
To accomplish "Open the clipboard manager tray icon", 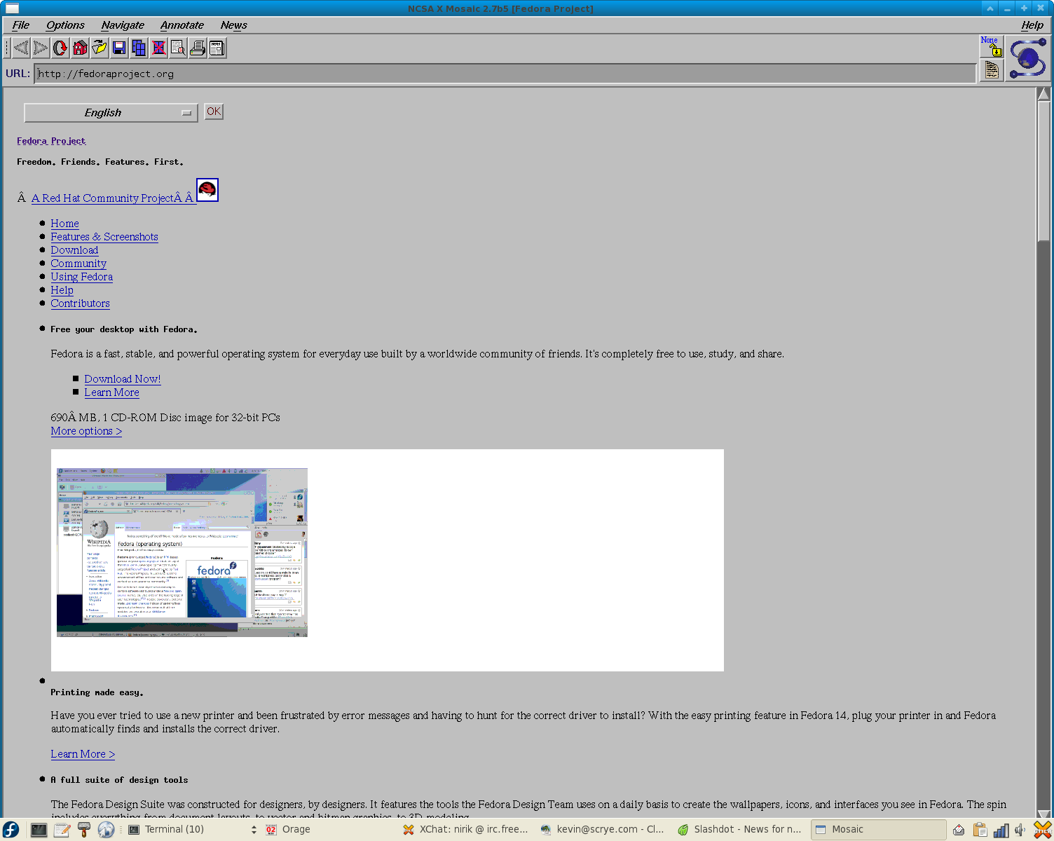I will [980, 830].
